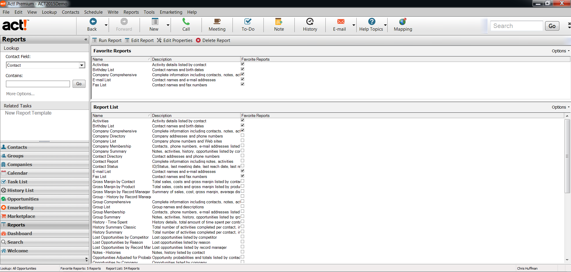
Task: Sort the Report List by Name column
Action: 121,115
